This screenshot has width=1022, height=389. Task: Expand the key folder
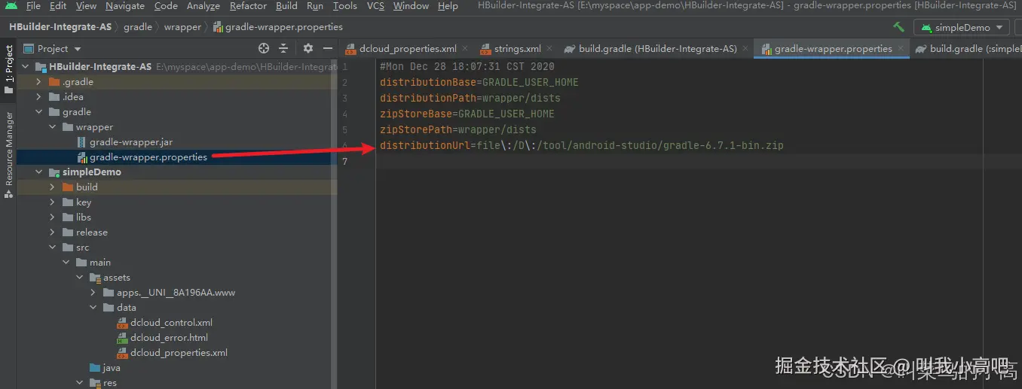click(52, 202)
